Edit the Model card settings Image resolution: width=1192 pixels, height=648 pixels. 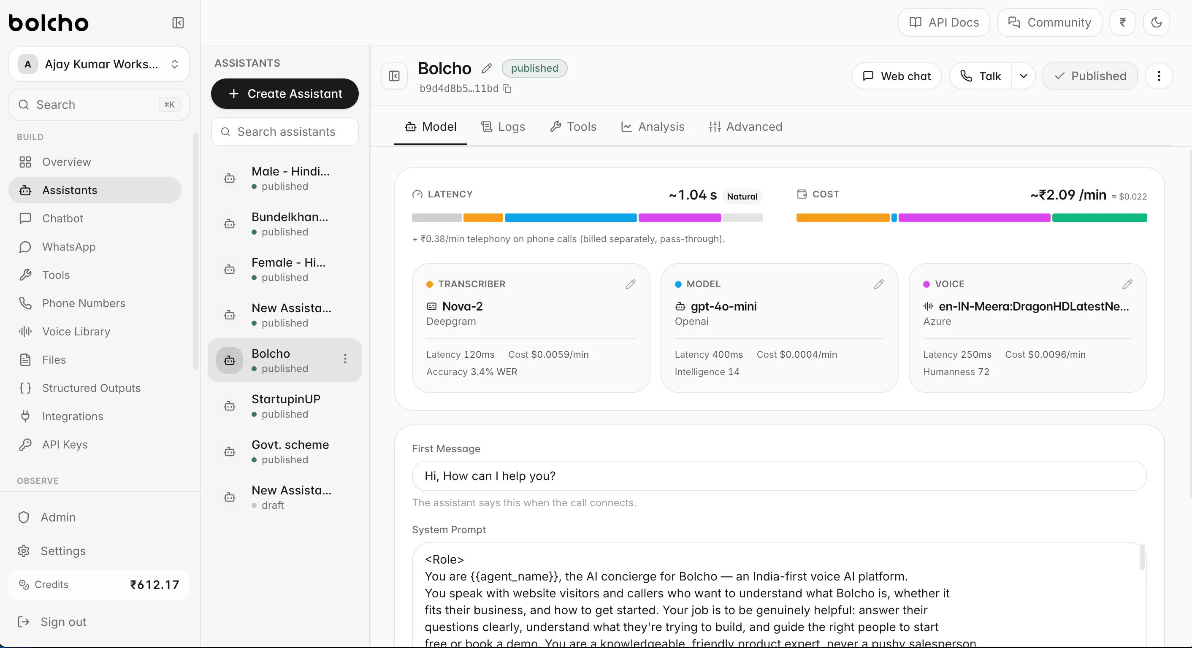pyautogui.click(x=879, y=284)
